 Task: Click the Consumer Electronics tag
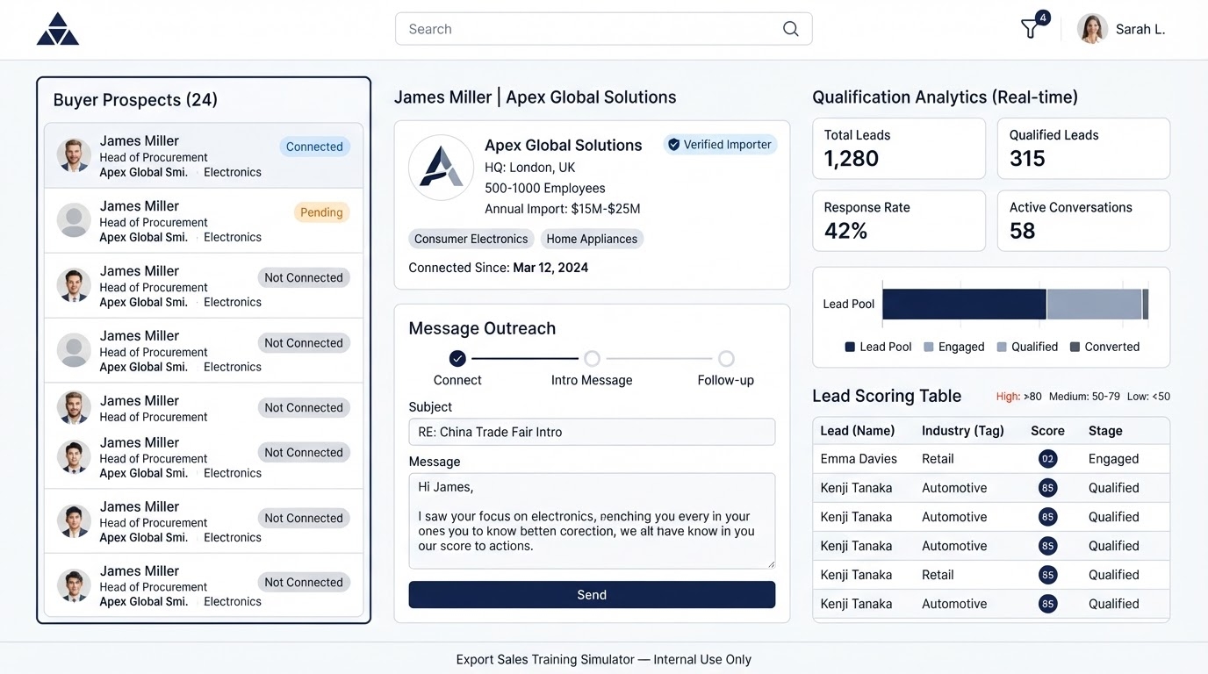pos(471,239)
